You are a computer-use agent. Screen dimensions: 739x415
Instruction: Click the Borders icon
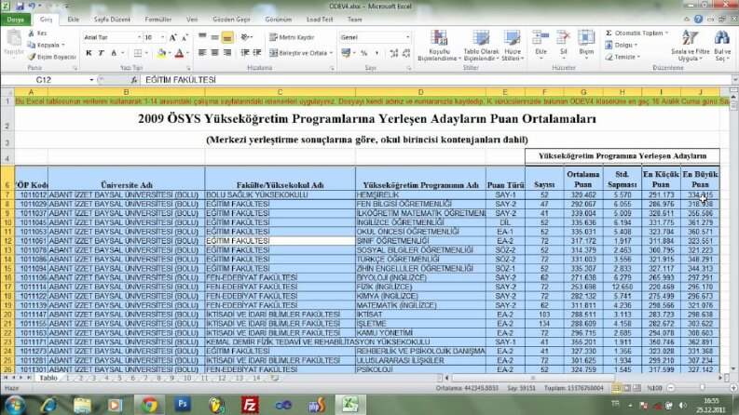click(138, 53)
